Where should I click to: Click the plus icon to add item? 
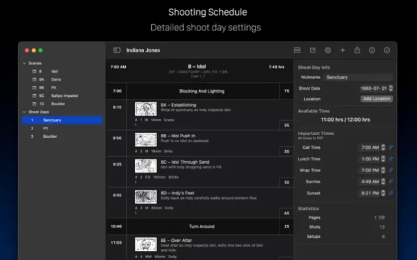tap(343, 50)
